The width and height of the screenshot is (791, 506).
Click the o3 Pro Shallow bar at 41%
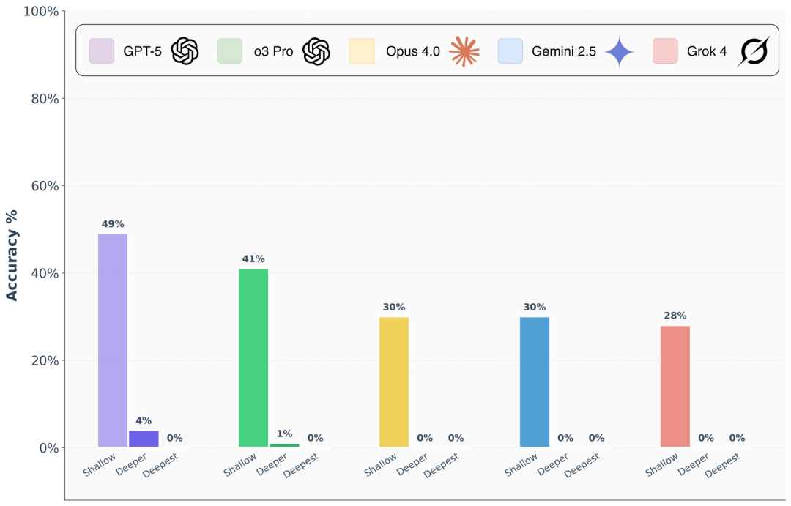tap(253, 358)
